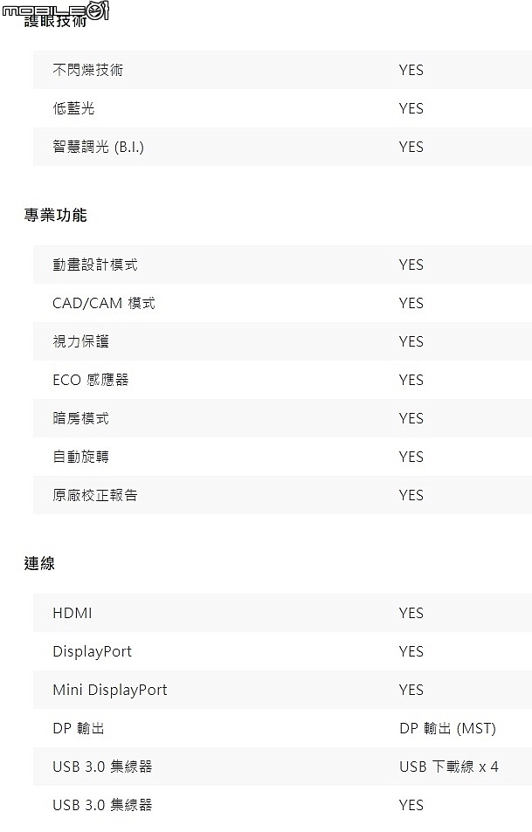Select the 自動旋轉 spec row
The width and height of the screenshot is (532, 832).
[x=282, y=457]
